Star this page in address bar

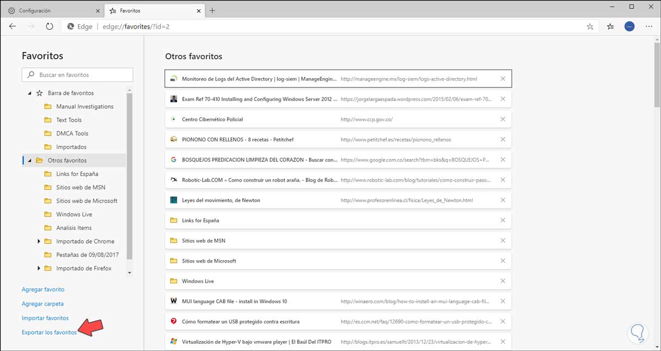coord(590,26)
